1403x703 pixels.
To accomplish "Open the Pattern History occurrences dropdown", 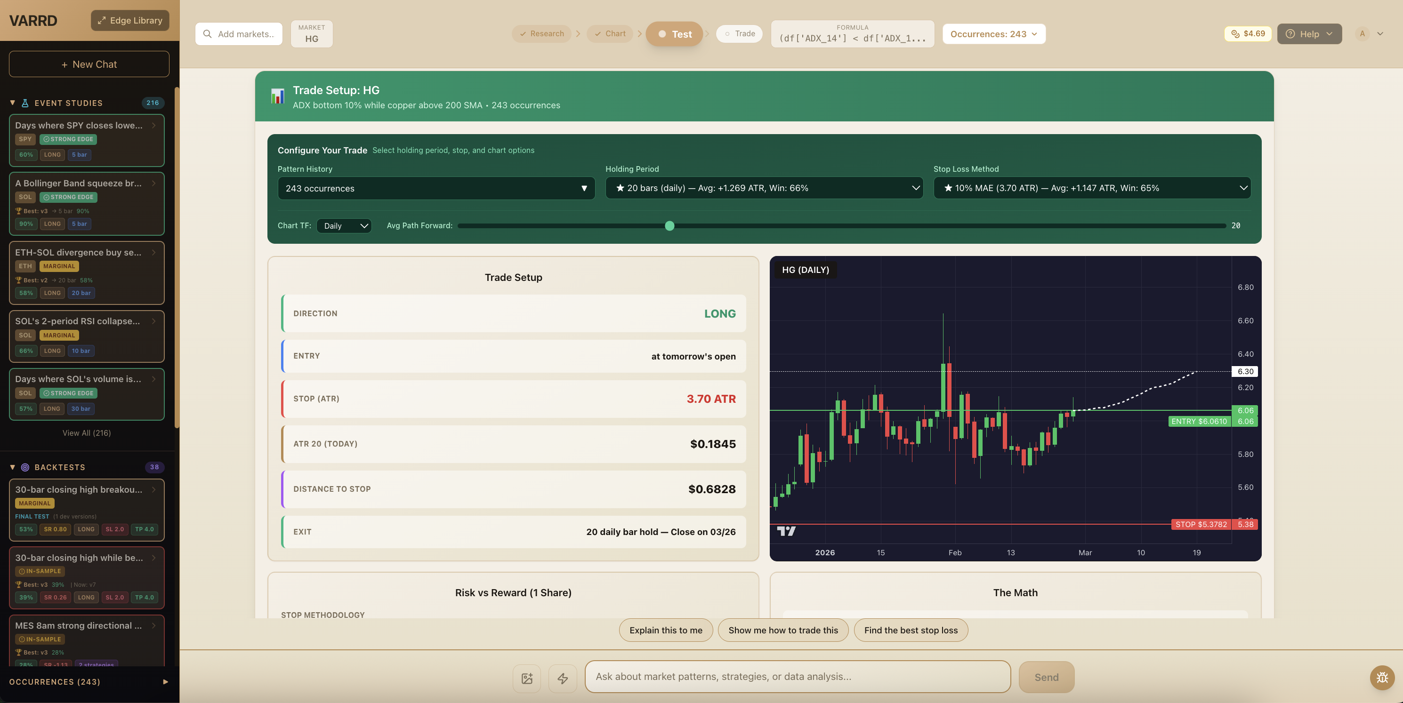I will [x=435, y=188].
